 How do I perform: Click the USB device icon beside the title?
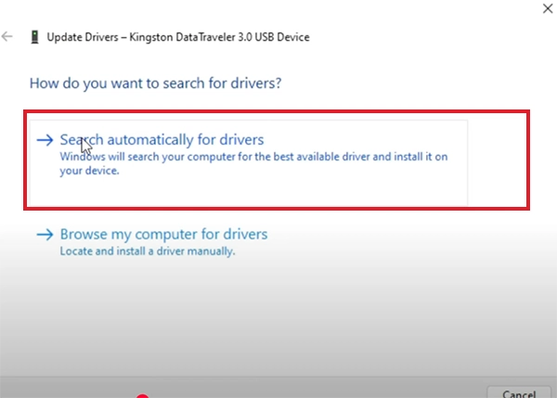pyautogui.click(x=34, y=37)
